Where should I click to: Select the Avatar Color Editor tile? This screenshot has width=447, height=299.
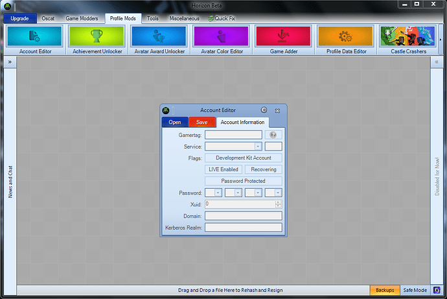point(220,40)
